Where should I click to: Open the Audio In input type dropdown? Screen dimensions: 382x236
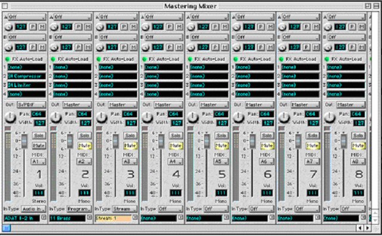33,209
